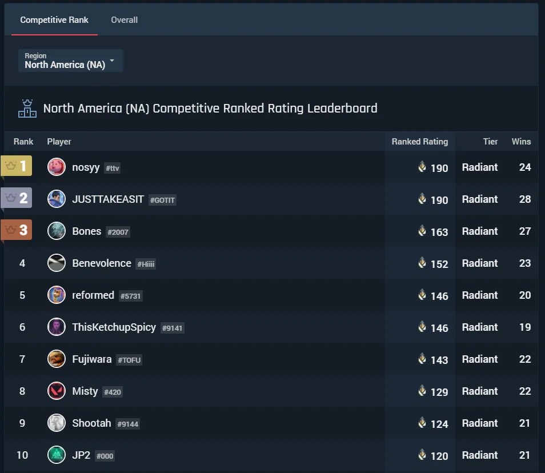Open the Region dropdown North America (NA)

pos(71,61)
